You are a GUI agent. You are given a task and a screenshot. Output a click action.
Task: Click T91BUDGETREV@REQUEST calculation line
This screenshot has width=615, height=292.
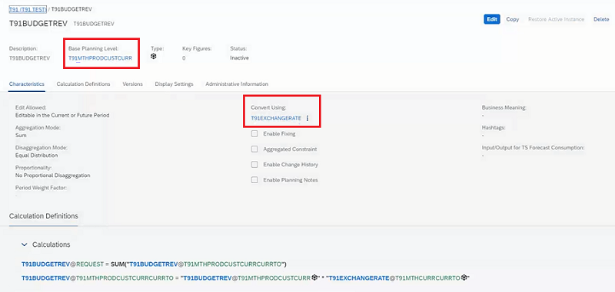(x=155, y=264)
